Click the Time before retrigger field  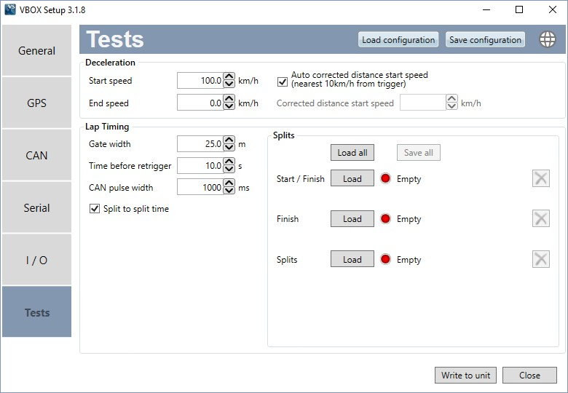click(x=200, y=165)
